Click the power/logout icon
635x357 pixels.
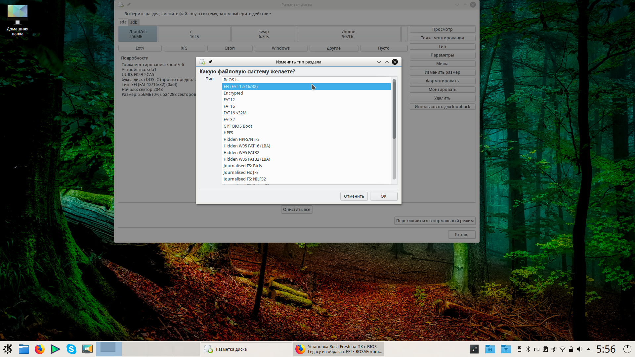627,349
